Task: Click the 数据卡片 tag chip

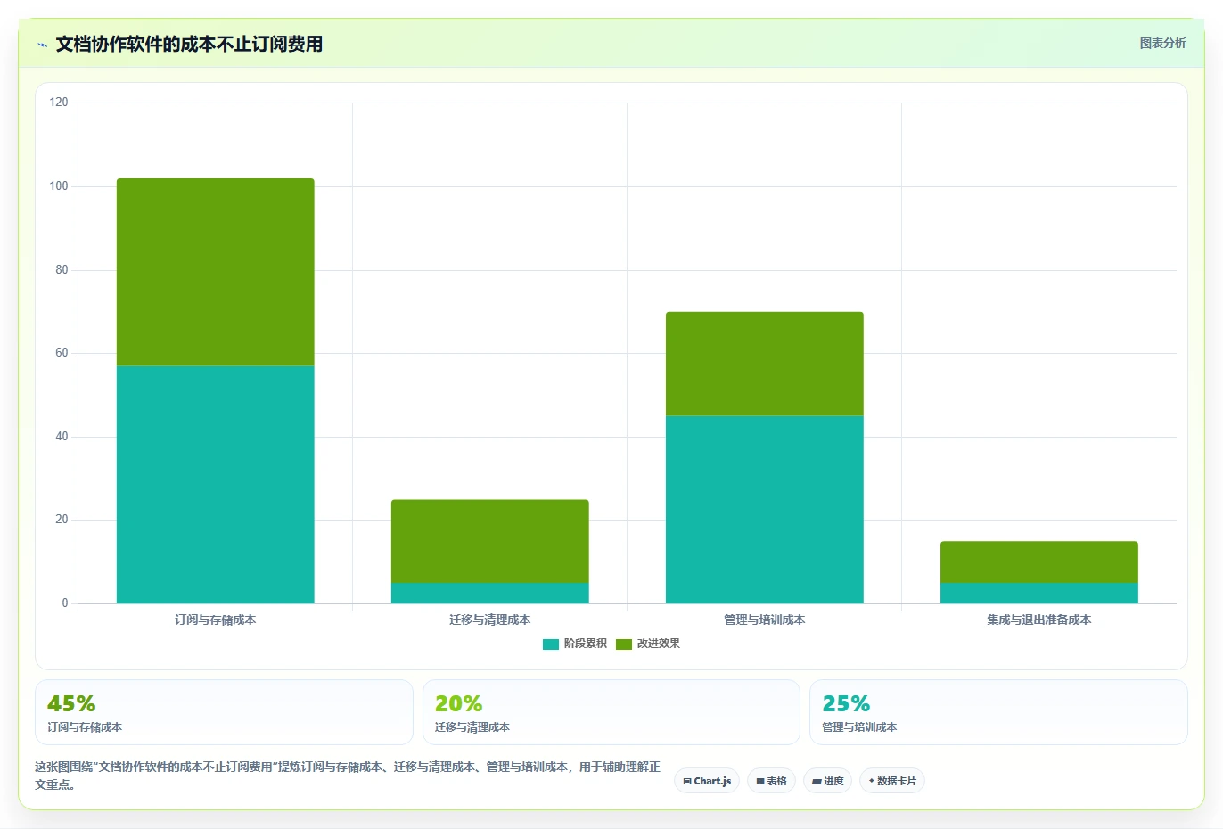Action: (x=892, y=781)
